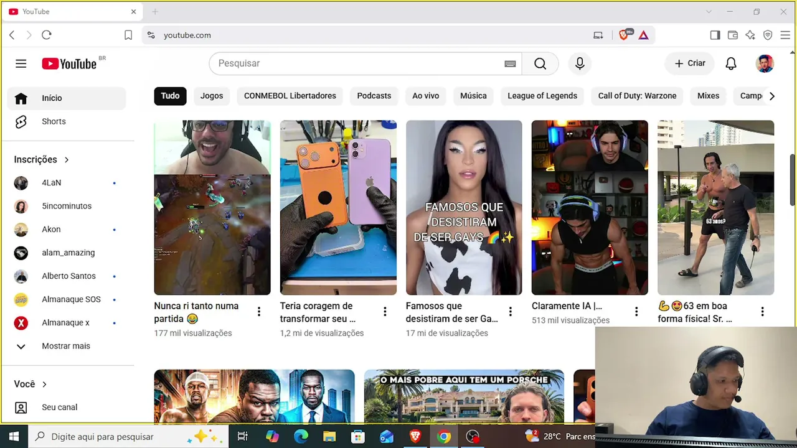Image resolution: width=797 pixels, height=448 pixels.
Task: Select the Podcasts filter chip
Action: click(374, 96)
